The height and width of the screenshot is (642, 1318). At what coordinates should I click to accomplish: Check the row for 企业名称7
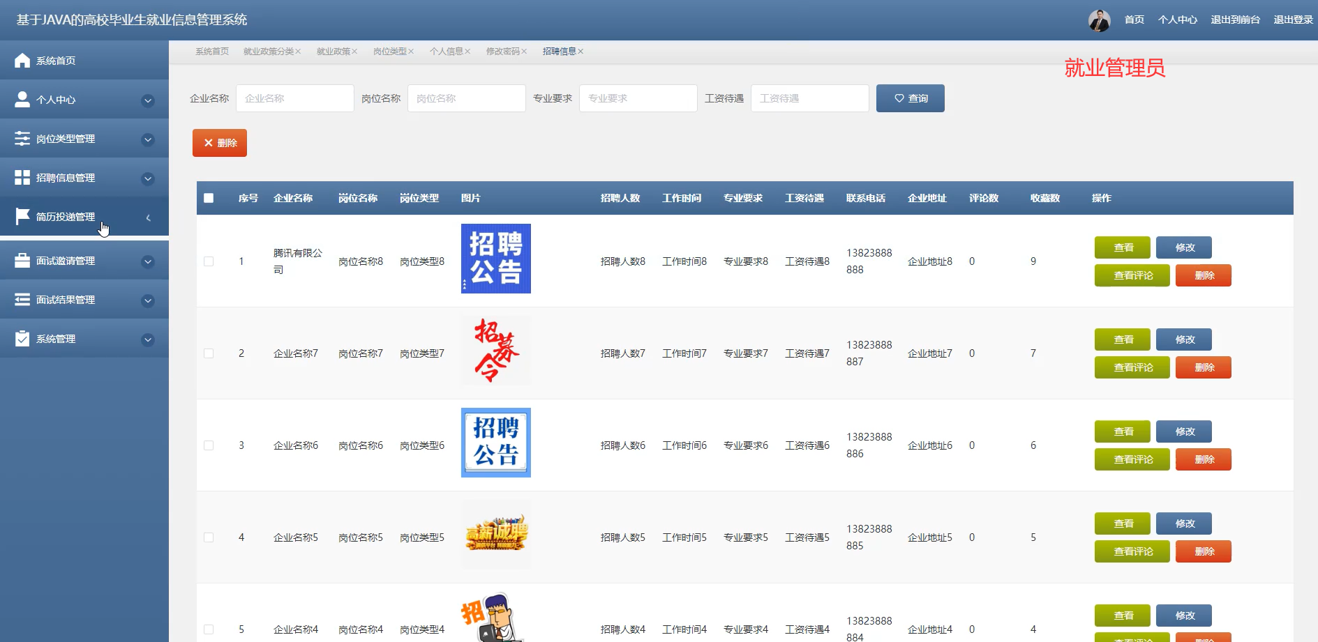point(209,353)
